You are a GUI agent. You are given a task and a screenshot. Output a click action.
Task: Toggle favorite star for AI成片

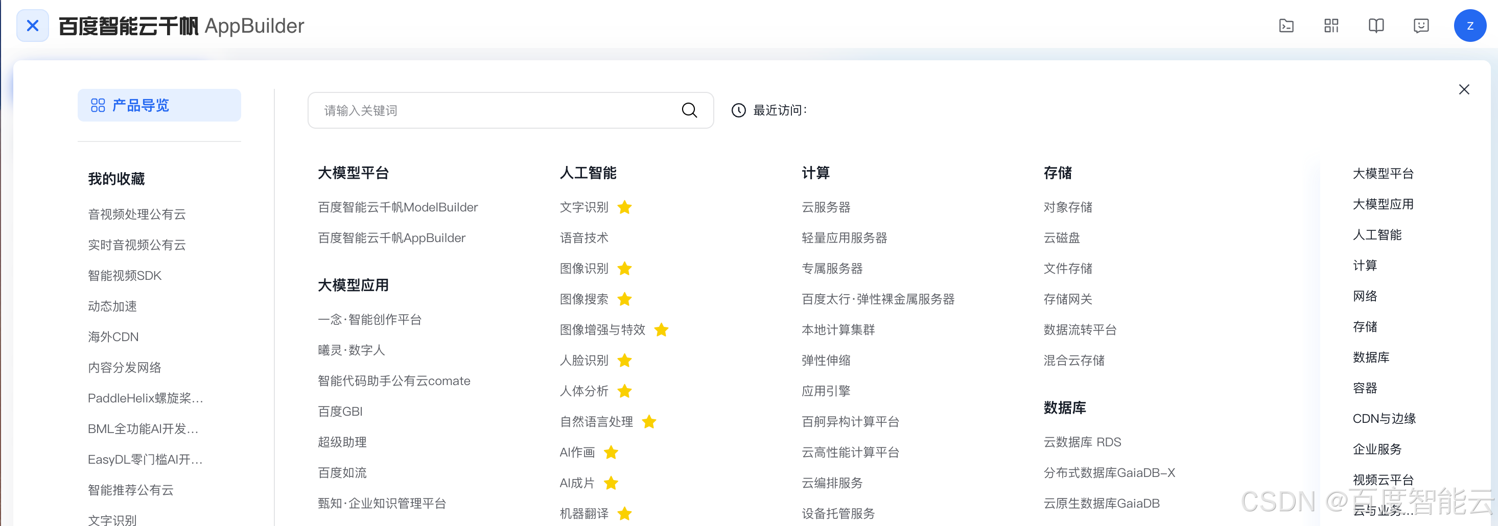click(x=611, y=483)
